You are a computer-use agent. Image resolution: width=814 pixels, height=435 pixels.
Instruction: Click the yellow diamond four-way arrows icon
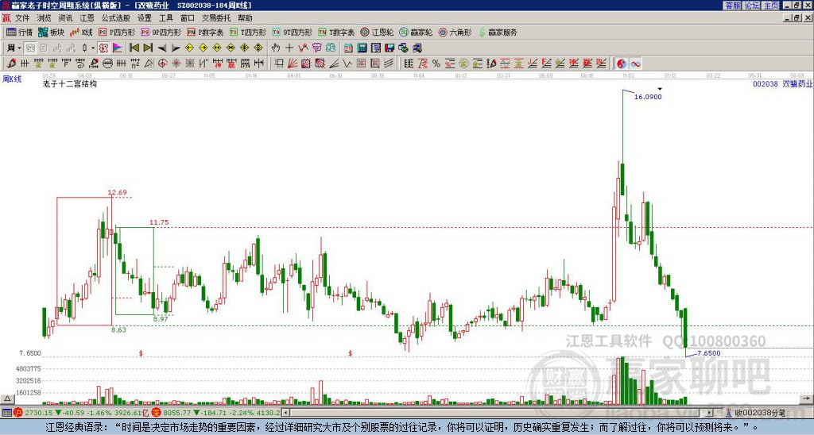click(x=258, y=48)
